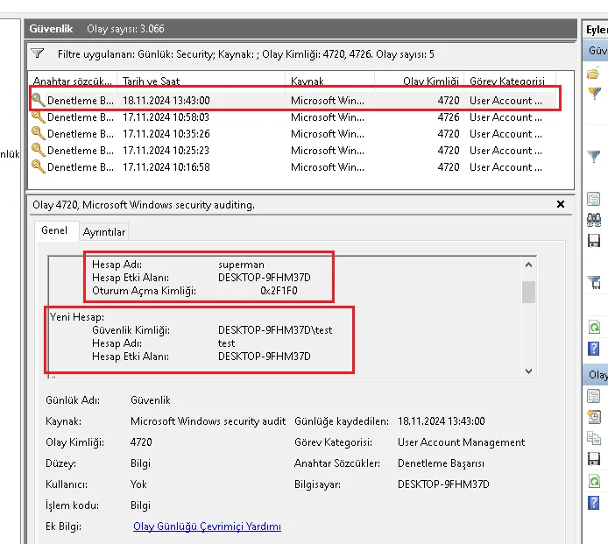The height and width of the screenshot is (544, 608).
Task: Open saved log folder icon in actions pane
Action: pyautogui.click(x=594, y=73)
